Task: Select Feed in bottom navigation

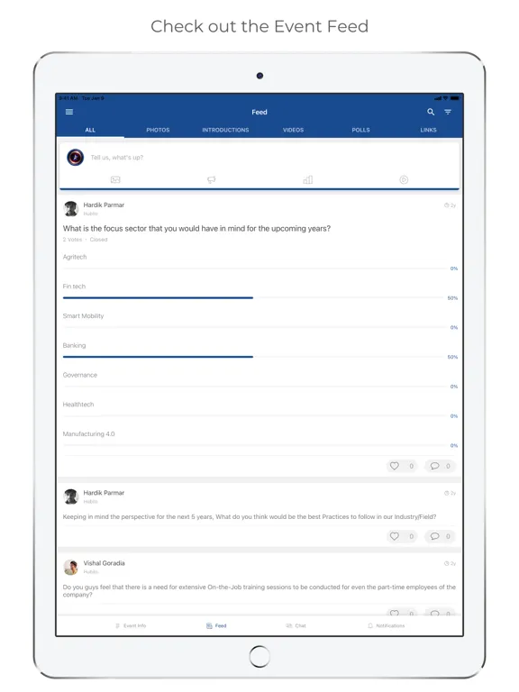Action: 216,626
